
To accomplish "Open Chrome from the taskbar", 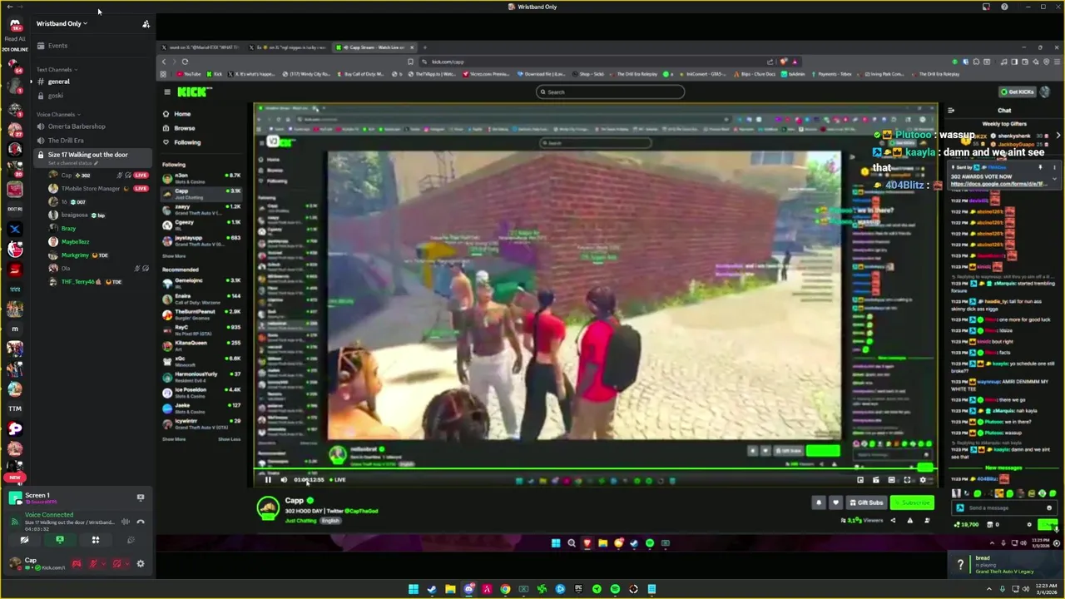I will coord(505,589).
